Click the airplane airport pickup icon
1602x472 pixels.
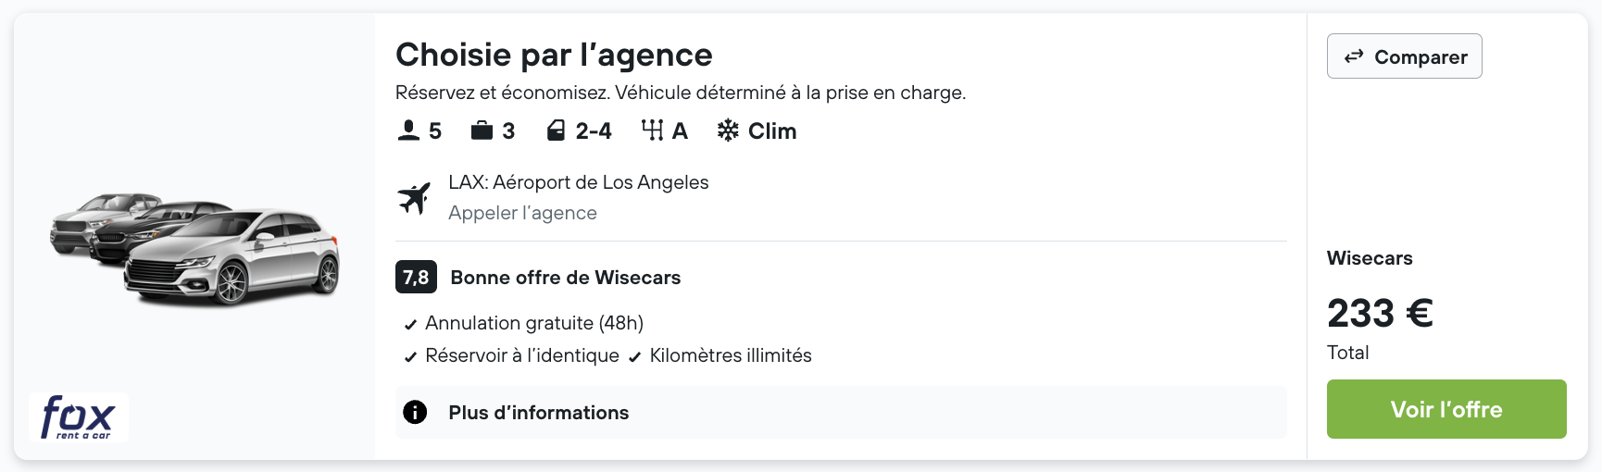coord(415,198)
